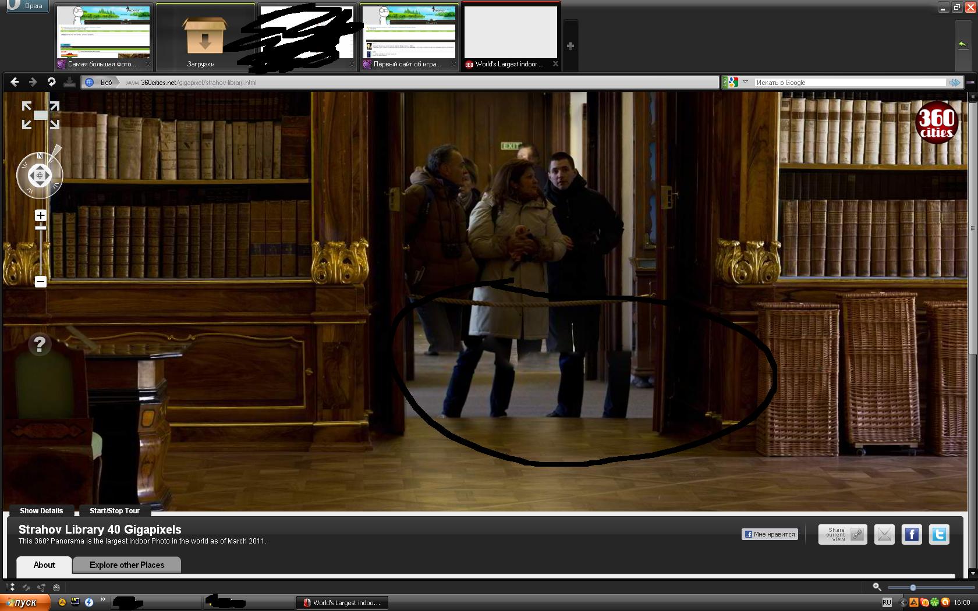Expand hidden quick launch icons chevron
The image size is (978, 611).
pos(103,599)
